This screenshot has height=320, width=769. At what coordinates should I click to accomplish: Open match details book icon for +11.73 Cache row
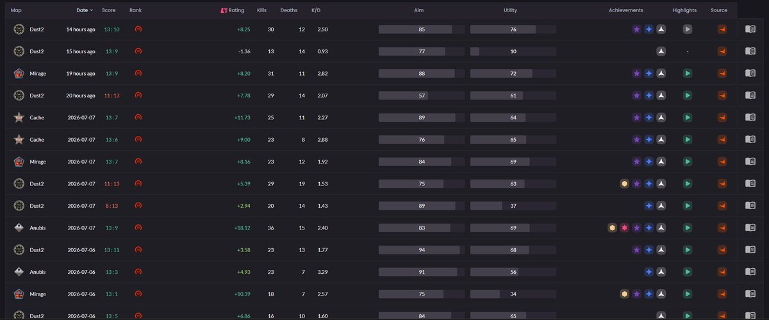(750, 117)
